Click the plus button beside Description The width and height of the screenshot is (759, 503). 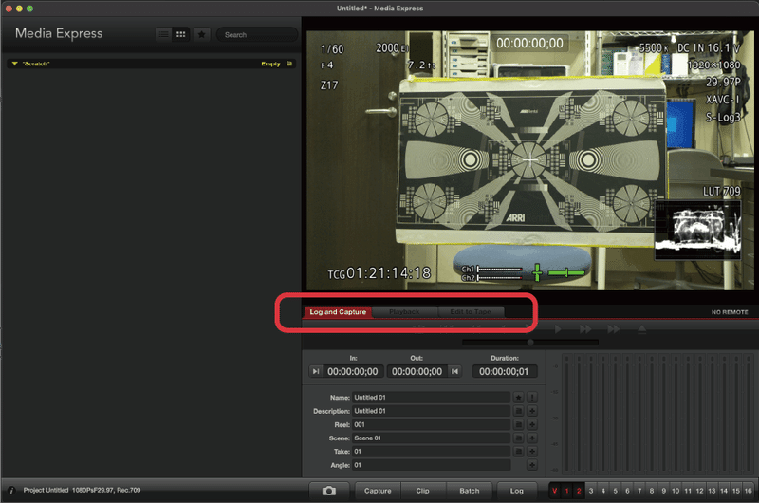click(532, 411)
